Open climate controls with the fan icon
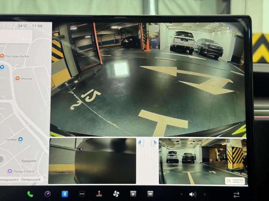The width and height of the screenshot is (269, 201). pos(116,193)
